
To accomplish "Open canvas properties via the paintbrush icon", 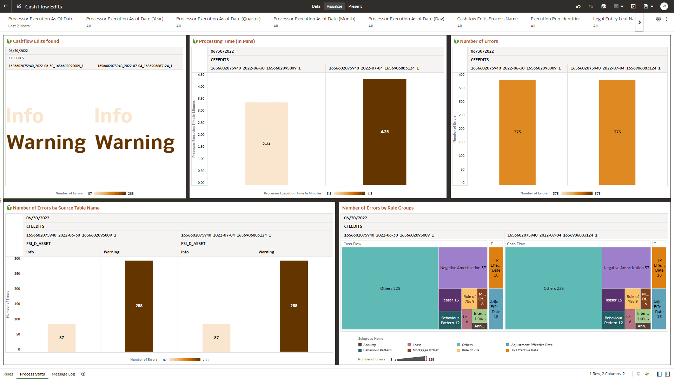I will click(638, 374).
